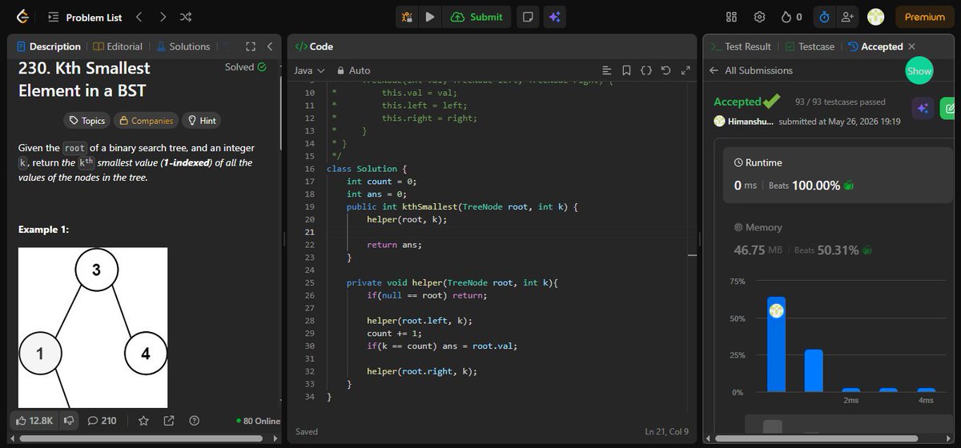Click the streak flame counter
This screenshot has height=448, width=961.
click(791, 17)
